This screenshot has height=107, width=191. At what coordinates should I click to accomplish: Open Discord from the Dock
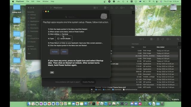coord(132,104)
